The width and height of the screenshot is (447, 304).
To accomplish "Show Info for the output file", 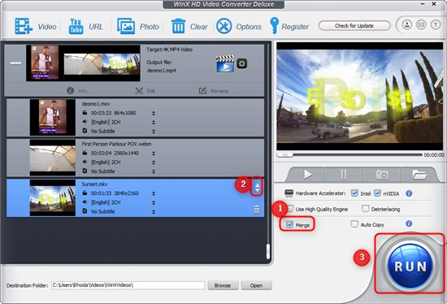I will (76, 91).
